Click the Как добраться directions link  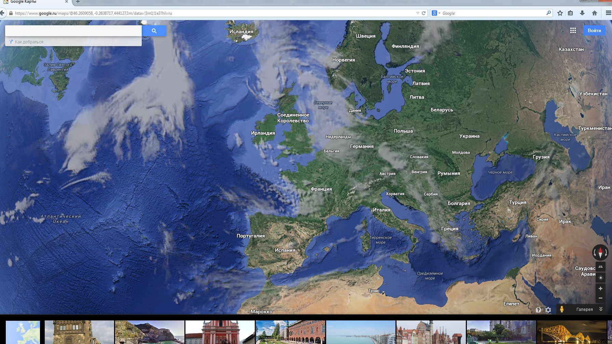(x=29, y=42)
